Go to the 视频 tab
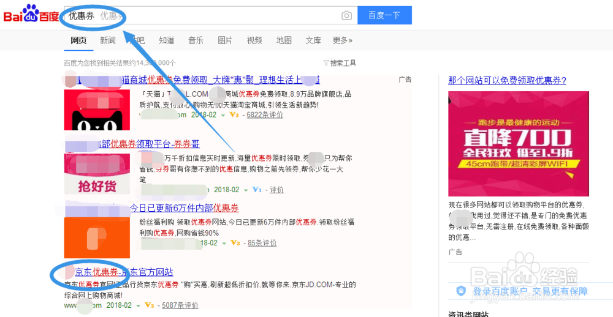The image size is (613, 317). coord(254,40)
